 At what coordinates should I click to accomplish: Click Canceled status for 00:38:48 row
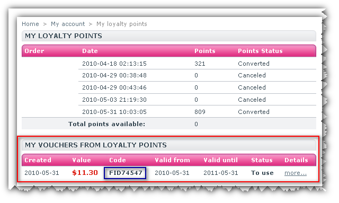(x=252, y=75)
